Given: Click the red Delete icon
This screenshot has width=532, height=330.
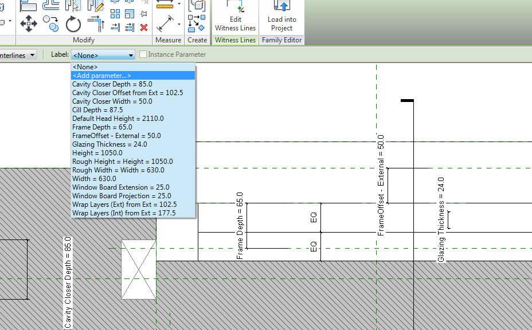Looking at the screenshot, I should (x=144, y=27).
